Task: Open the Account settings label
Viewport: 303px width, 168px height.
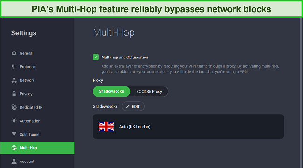Action: coord(27,161)
